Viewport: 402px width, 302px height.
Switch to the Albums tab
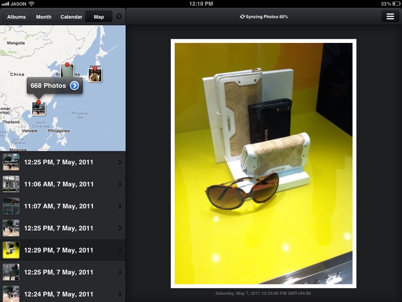pos(17,17)
